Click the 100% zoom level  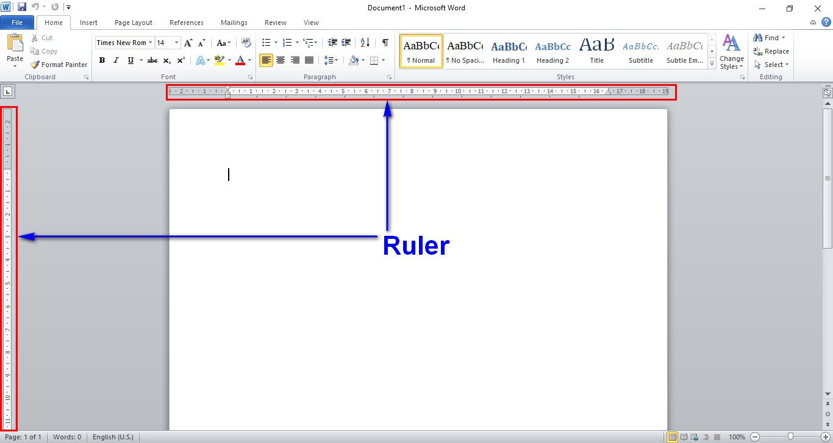click(737, 437)
